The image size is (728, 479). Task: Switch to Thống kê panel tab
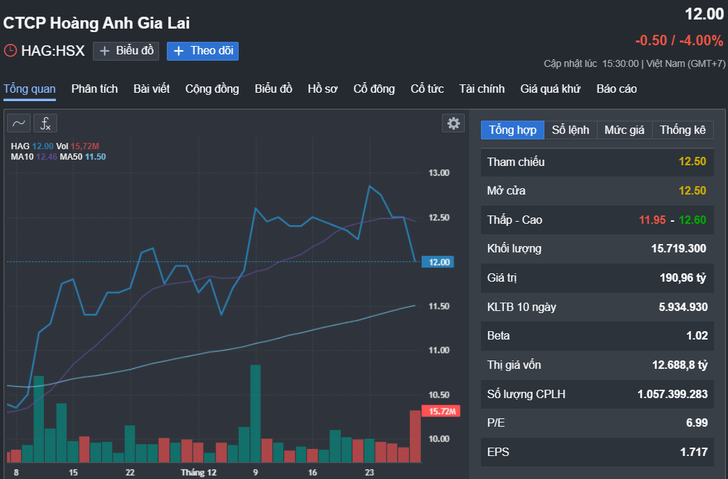tap(683, 130)
